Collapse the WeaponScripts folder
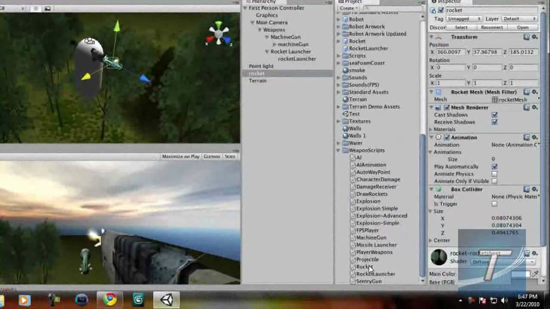 point(339,150)
